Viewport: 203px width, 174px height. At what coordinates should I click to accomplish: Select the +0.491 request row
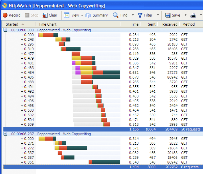coord(104,87)
